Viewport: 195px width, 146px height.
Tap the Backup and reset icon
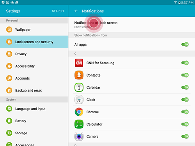coord(9,90)
